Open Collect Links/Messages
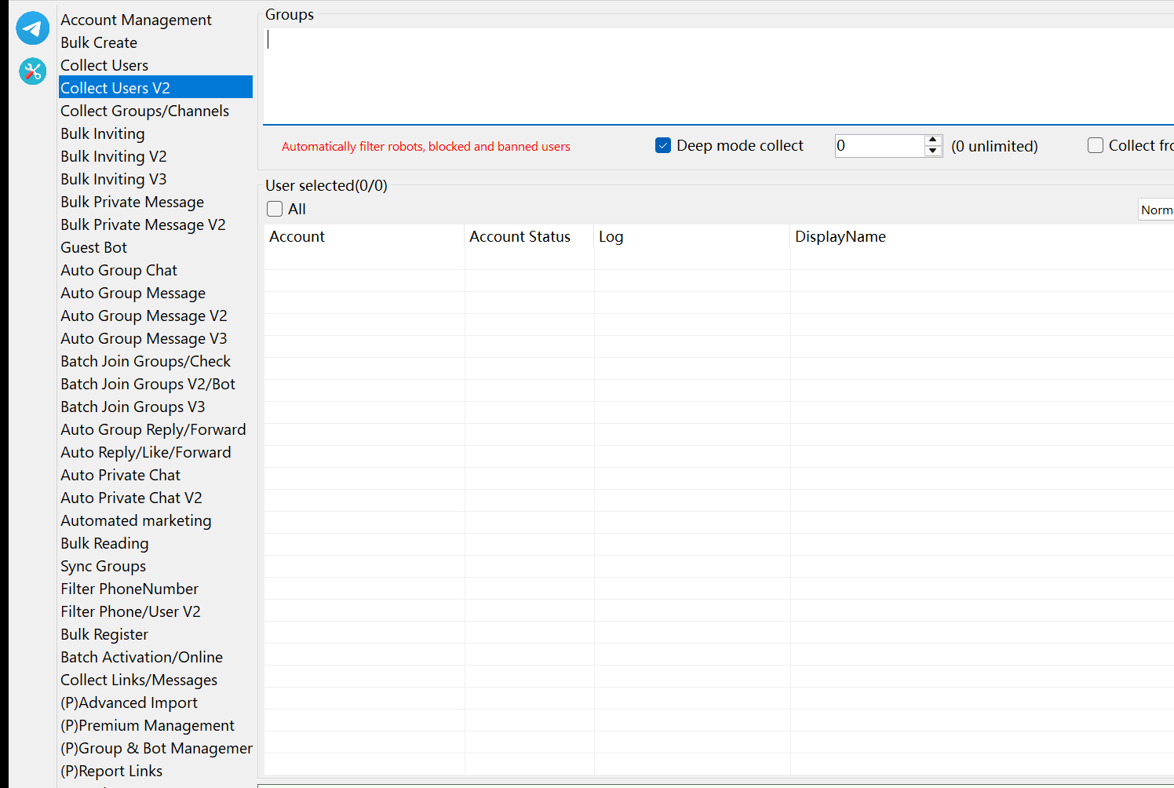The width and height of the screenshot is (1174, 788). 139,680
